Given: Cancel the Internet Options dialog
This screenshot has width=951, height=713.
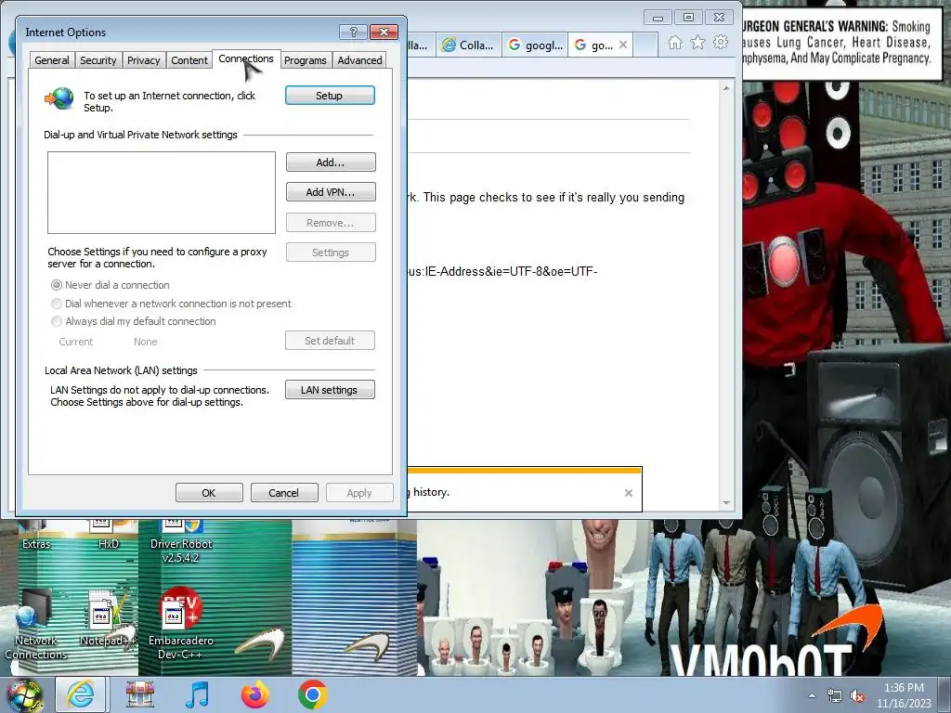Looking at the screenshot, I should pyautogui.click(x=284, y=492).
